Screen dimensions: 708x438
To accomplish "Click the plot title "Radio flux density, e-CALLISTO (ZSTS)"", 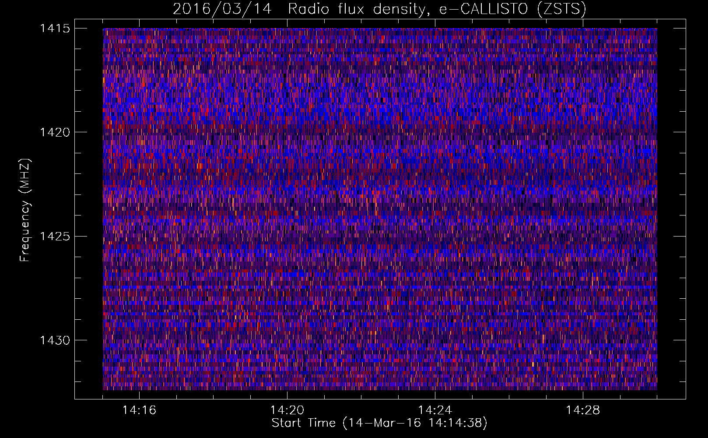I will coord(437,9).
